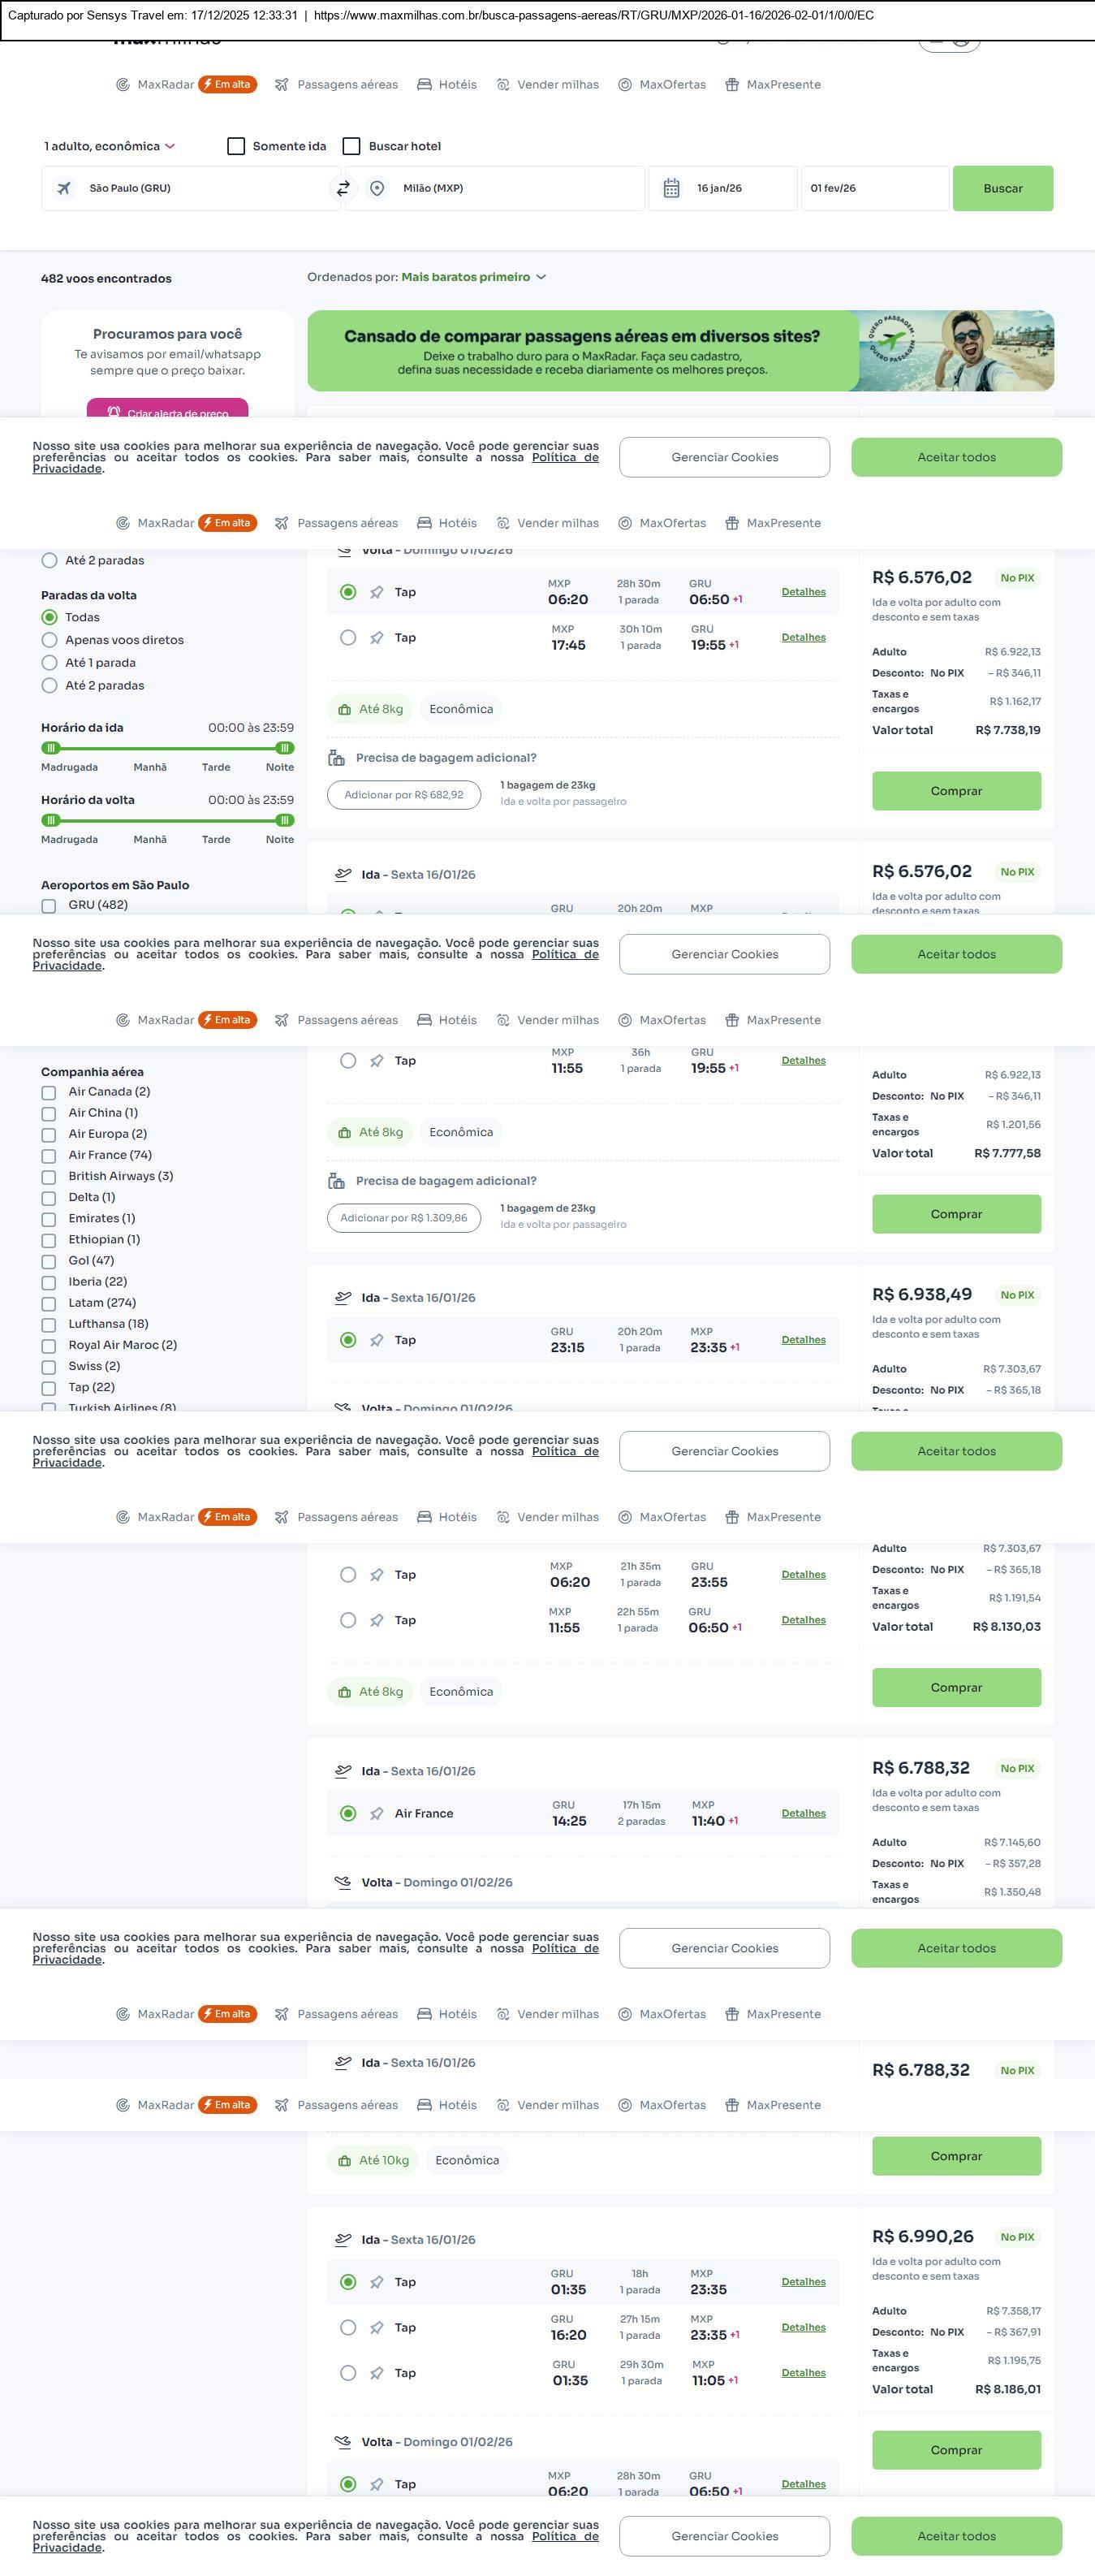Expand the Mais baratos primeiro sort dropdown
The height and width of the screenshot is (2576, 1095).
[x=473, y=277]
